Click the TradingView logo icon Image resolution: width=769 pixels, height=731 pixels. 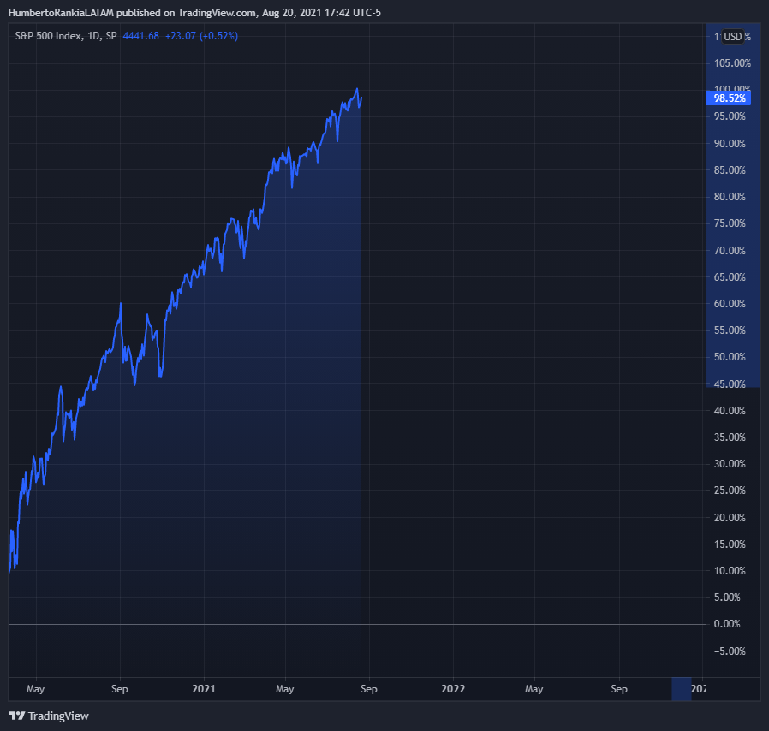pos(16,716)
